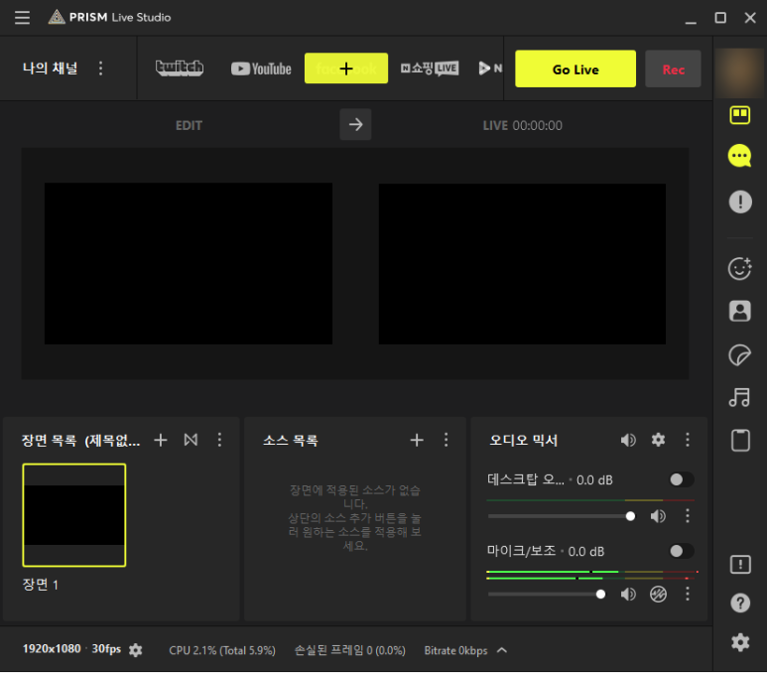The width and height of the screenshot is (767, 673).
Task: Open mic/aux row options menu
Action: click(688, 594)
